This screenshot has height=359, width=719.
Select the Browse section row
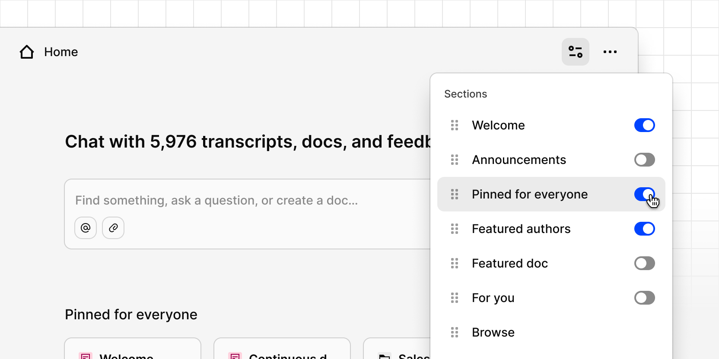[551, 332]
